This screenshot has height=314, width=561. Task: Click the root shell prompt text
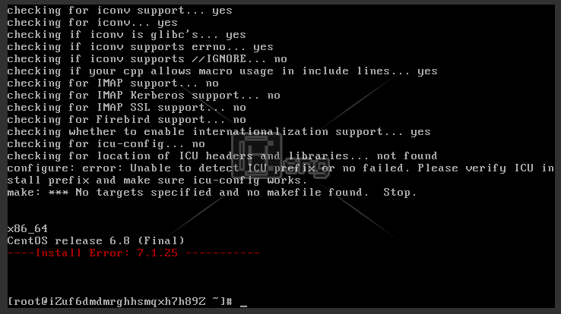[120, 302]
